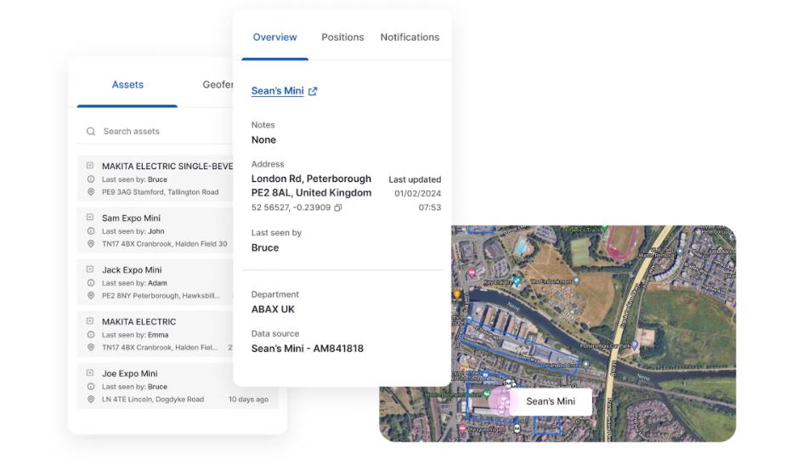
Task: Click the external link icon beside Sean's Mini
Action: pos(313,92)
